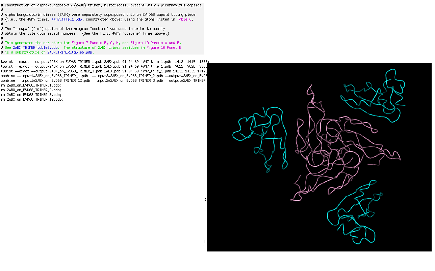Click the 'Construction of alpha-bungarotoxin (2ABX) trimer' heading
The width and height of the screenshot is (435, 271).
point(103,5)
